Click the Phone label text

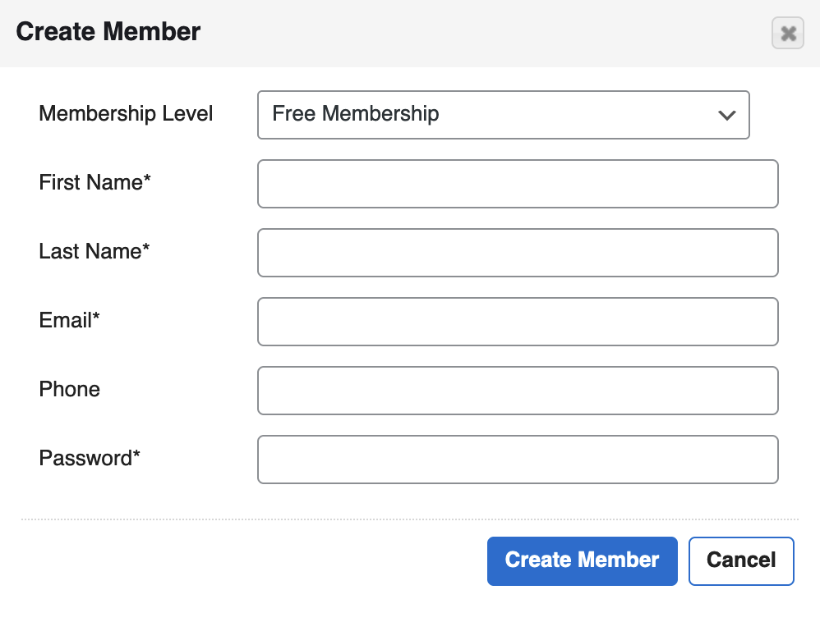70,389
